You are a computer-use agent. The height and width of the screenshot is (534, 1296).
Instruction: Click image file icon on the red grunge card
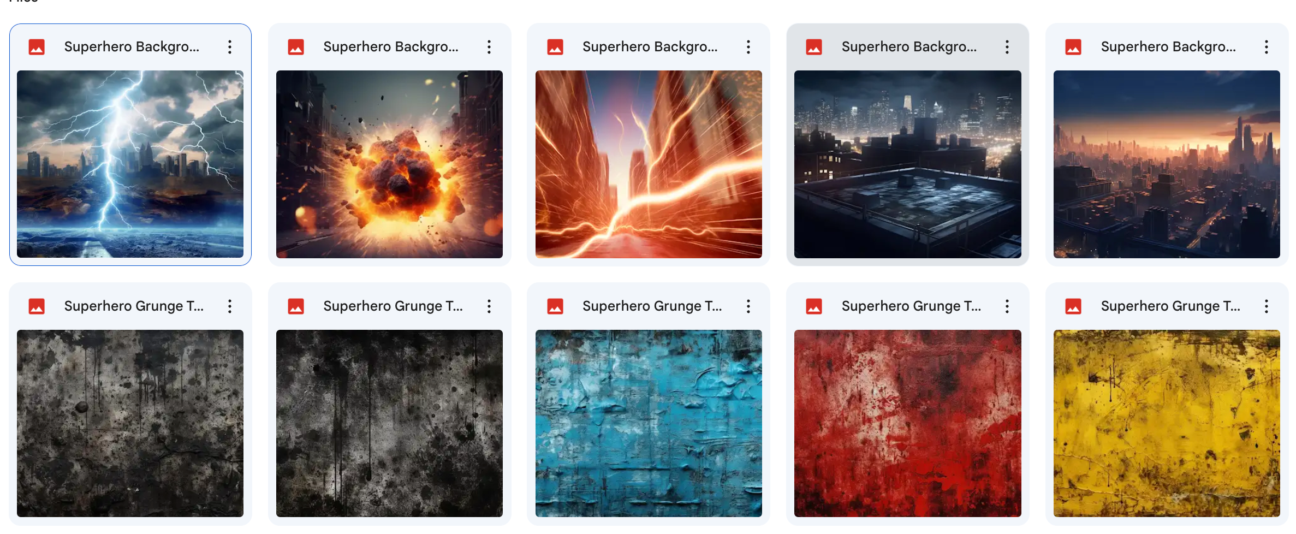[x=814, y=306]
